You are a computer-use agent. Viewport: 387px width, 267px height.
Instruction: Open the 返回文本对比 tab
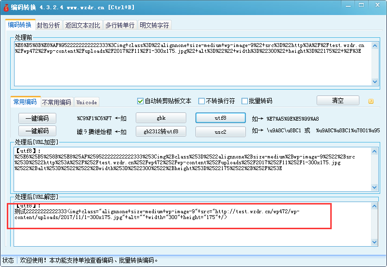tap(82, 25)
